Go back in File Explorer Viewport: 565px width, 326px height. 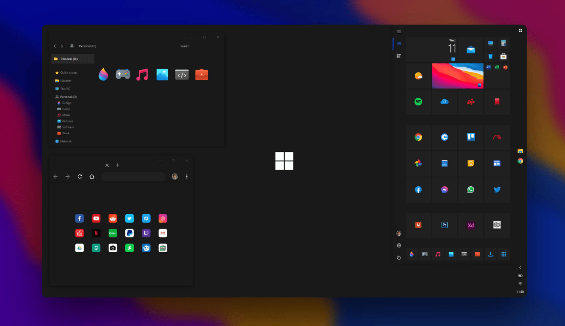click(55, 46)
